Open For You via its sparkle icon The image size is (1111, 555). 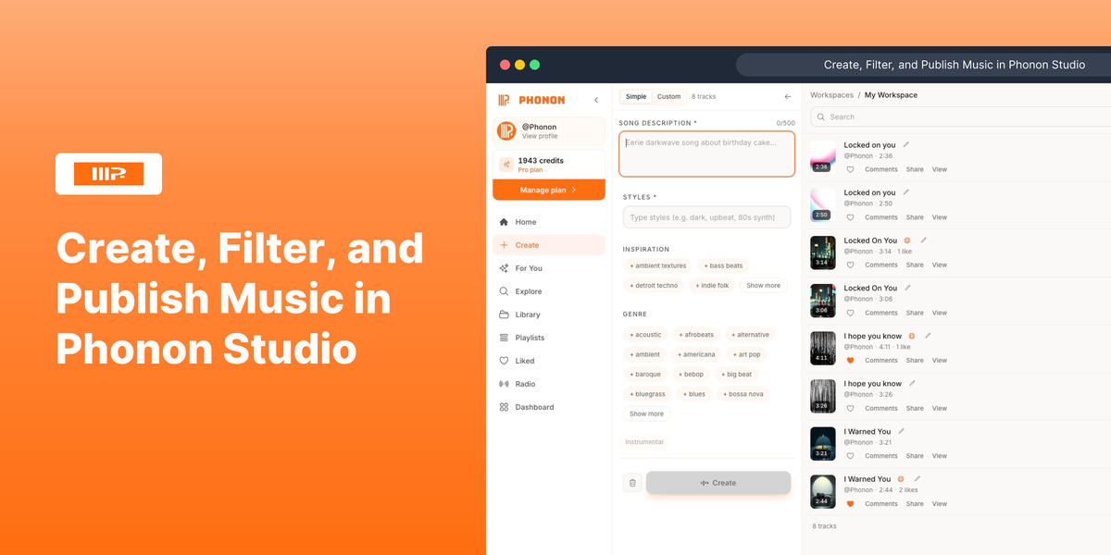coord(504,268)
